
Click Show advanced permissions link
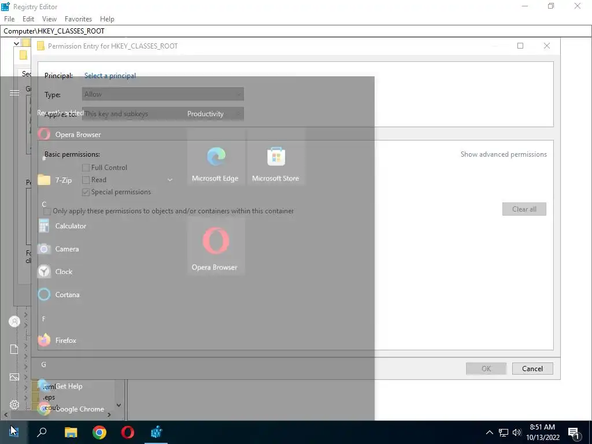[504, 154]
